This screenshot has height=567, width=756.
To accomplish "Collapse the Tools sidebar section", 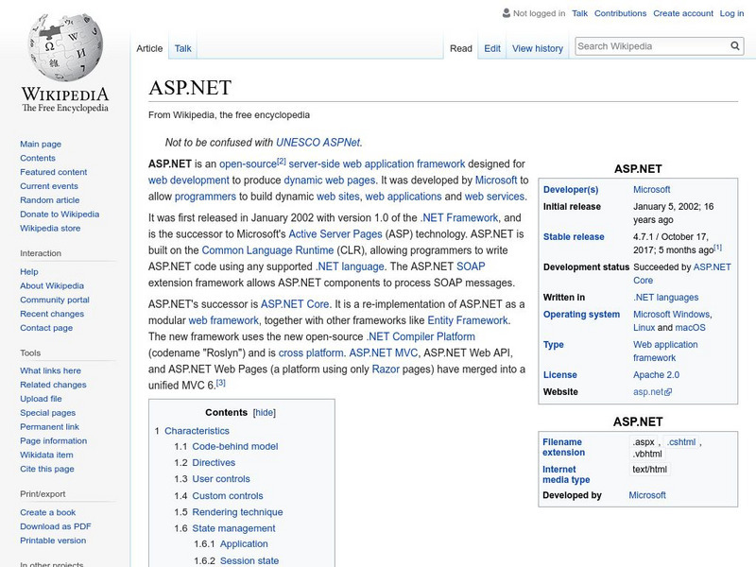I will [x=30, y=352].
